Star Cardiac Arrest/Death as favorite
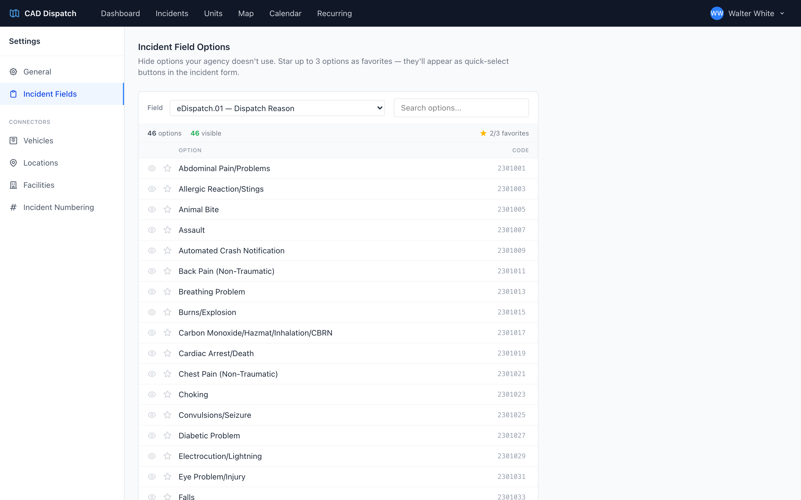 point(167,353)
